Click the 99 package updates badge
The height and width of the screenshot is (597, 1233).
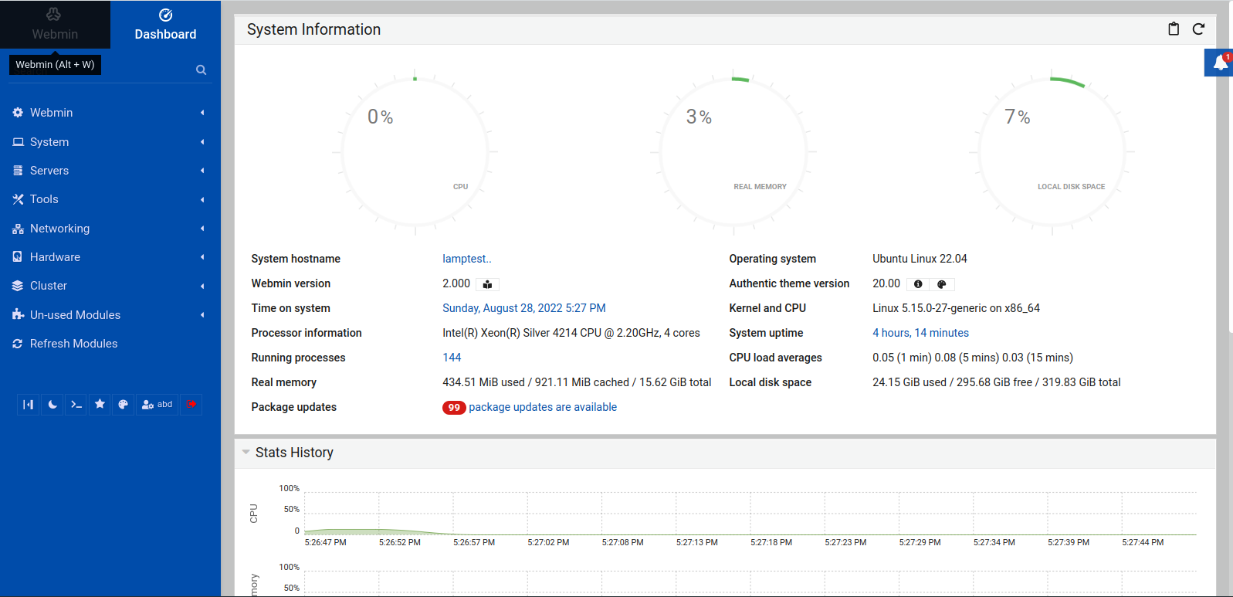point(454,408)
